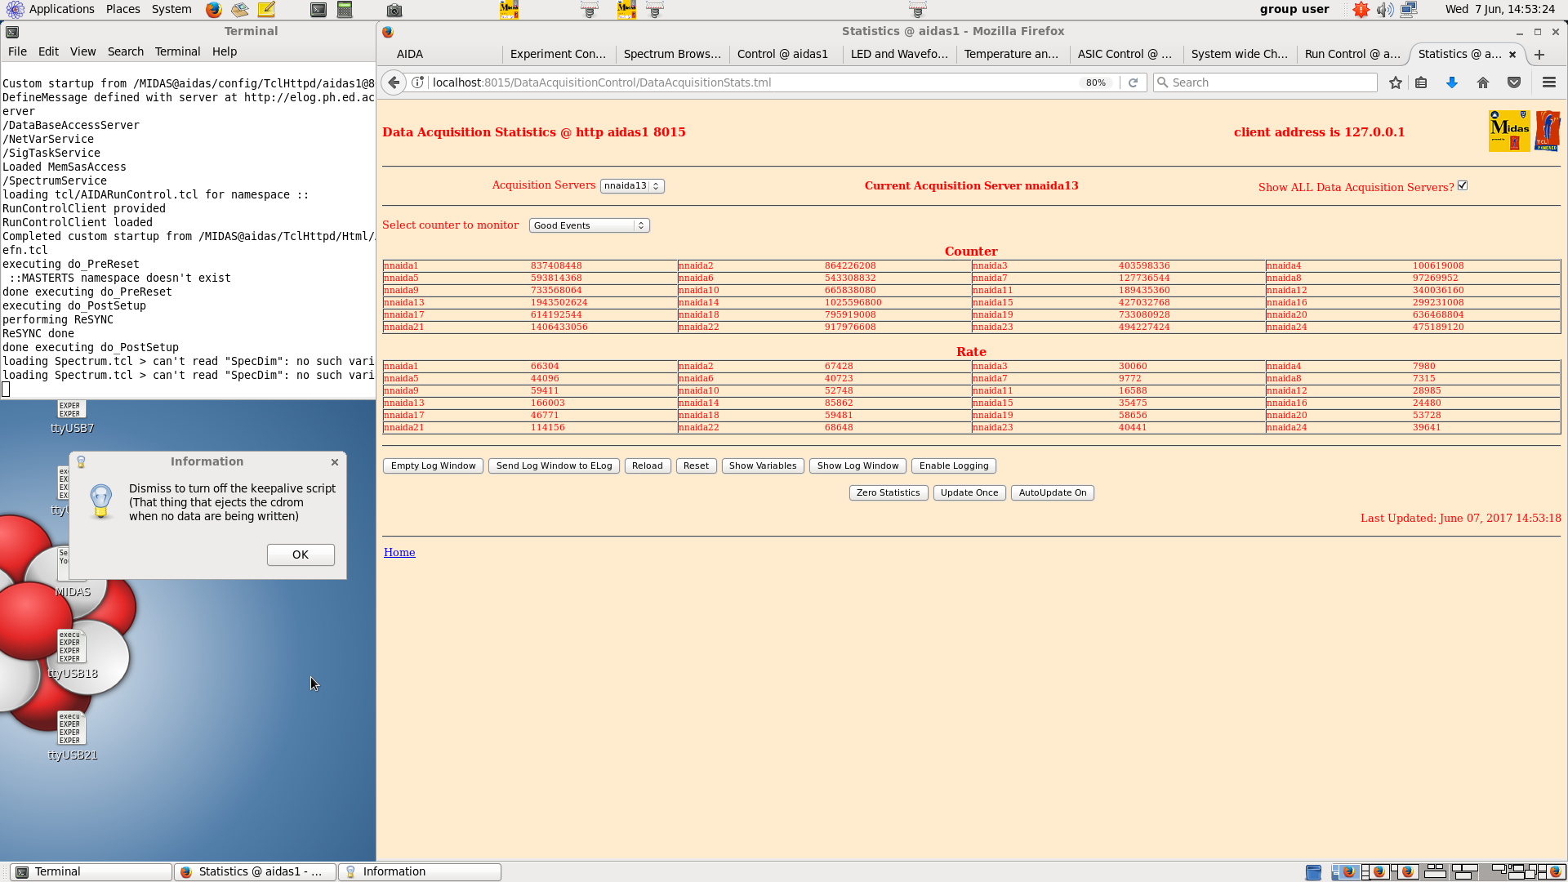Go to Firefox home page icon
The height and width of the screenshot is (882, 1568).
coord(1483,82)
